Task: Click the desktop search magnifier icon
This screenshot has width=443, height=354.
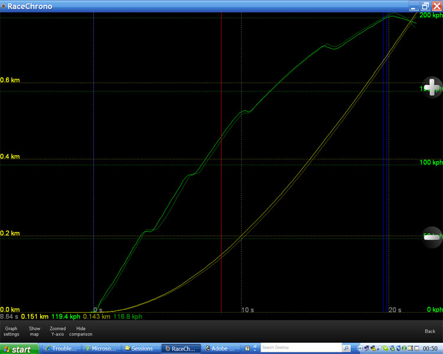Action: point(346,348)
